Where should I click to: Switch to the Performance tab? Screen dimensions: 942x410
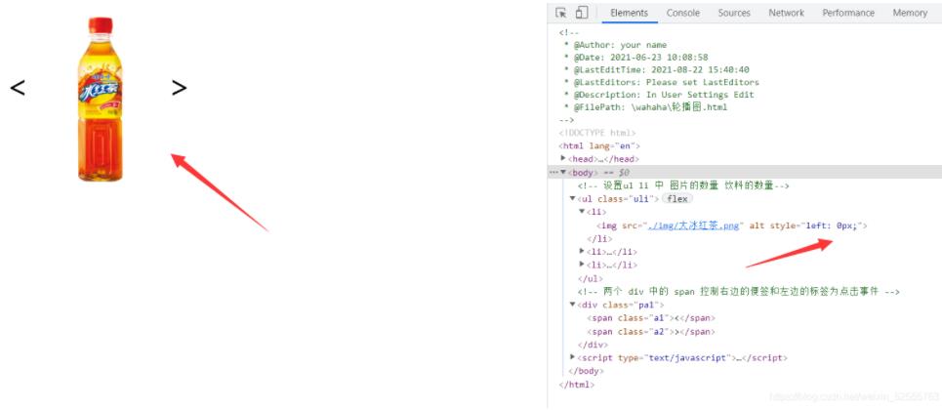[x=847, y=13]
